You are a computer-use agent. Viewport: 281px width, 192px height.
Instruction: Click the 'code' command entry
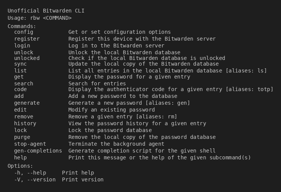point(21,90)
